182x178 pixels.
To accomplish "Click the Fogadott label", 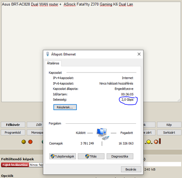I will pyautogui.click(x=127, y=133).
